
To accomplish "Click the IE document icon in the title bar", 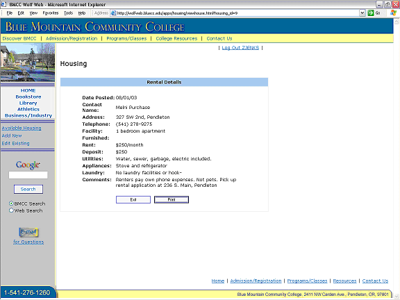I will pyautogui.click(x=3, y=4).
